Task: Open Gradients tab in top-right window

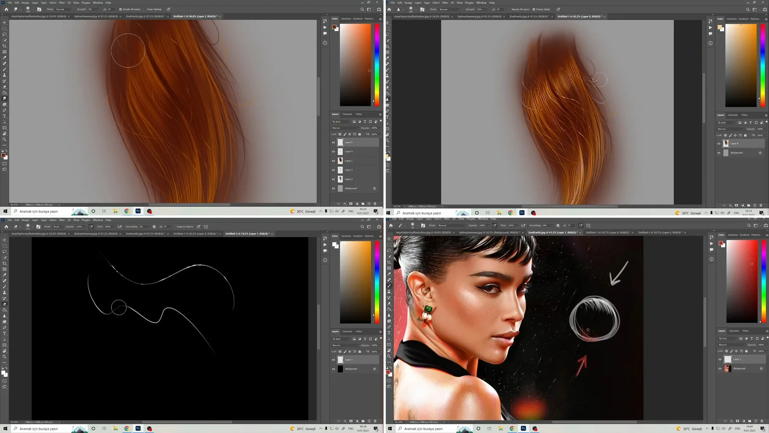Action: click(x=743, y=19)
